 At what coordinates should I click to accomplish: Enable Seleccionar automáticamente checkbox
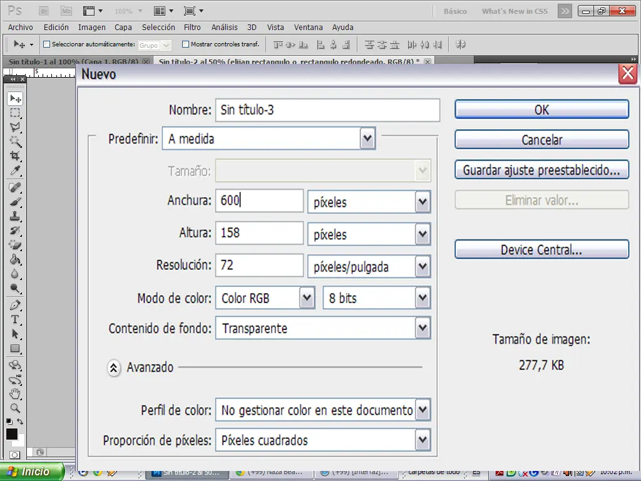click(46, 44)
